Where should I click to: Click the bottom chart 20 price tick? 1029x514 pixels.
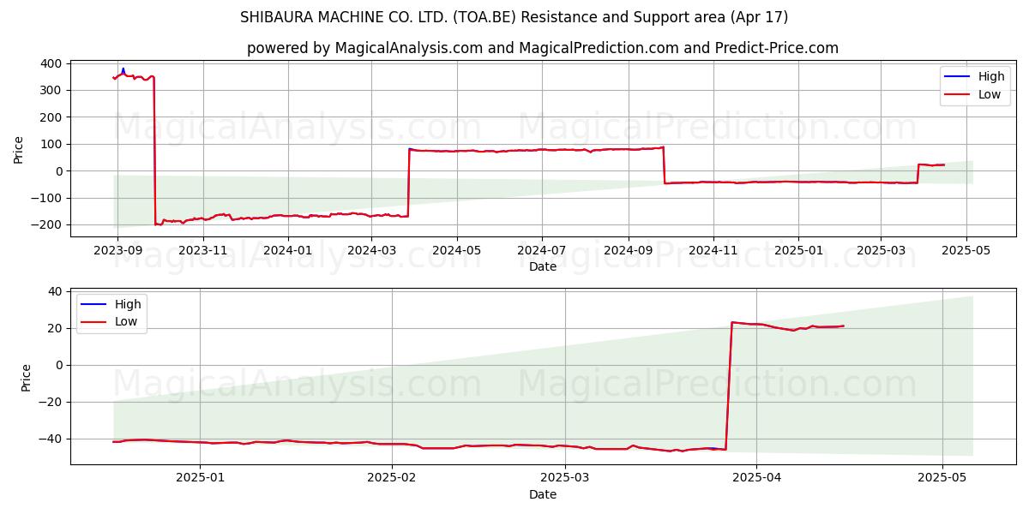55,328
